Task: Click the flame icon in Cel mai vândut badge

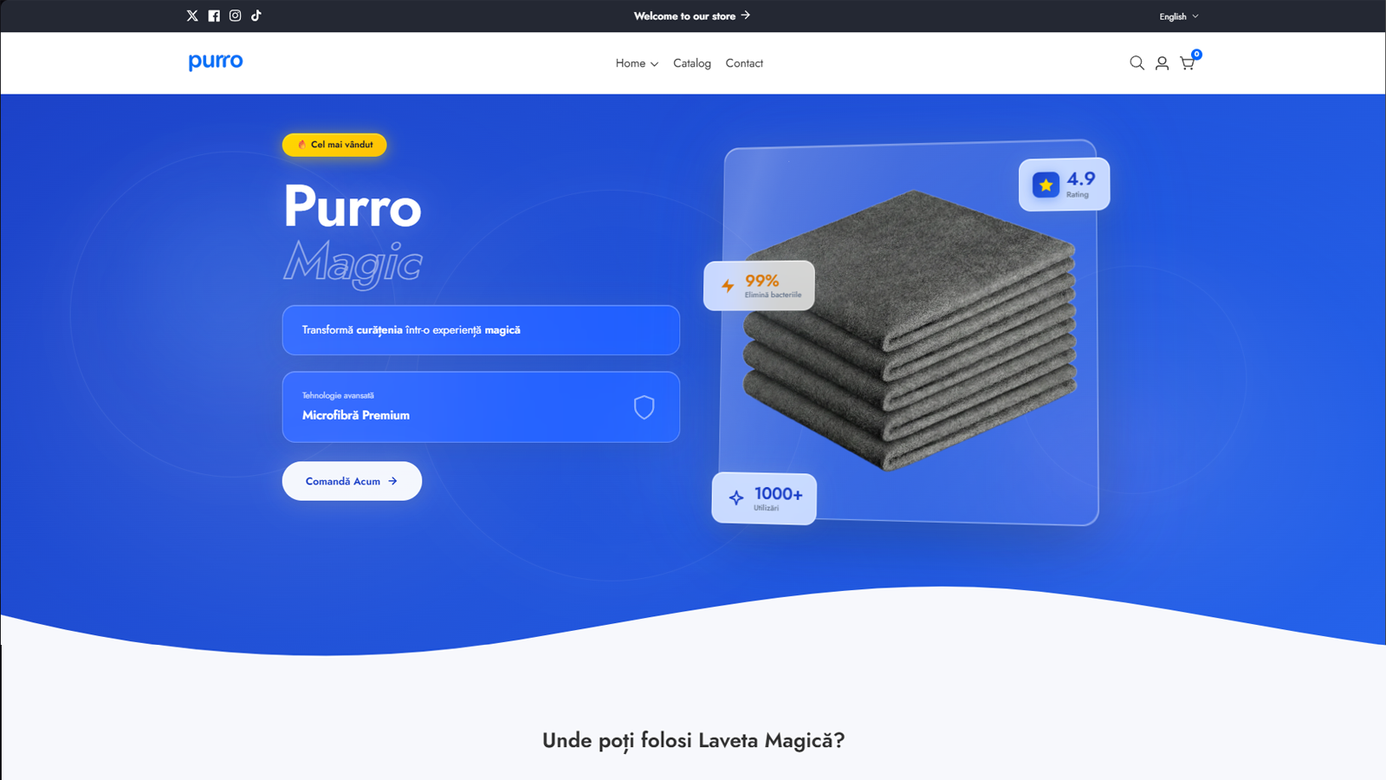Action: [301, 145]
